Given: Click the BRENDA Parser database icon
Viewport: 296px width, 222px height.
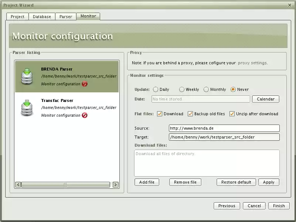Looking at the screenshot, I should pos(27,76).
